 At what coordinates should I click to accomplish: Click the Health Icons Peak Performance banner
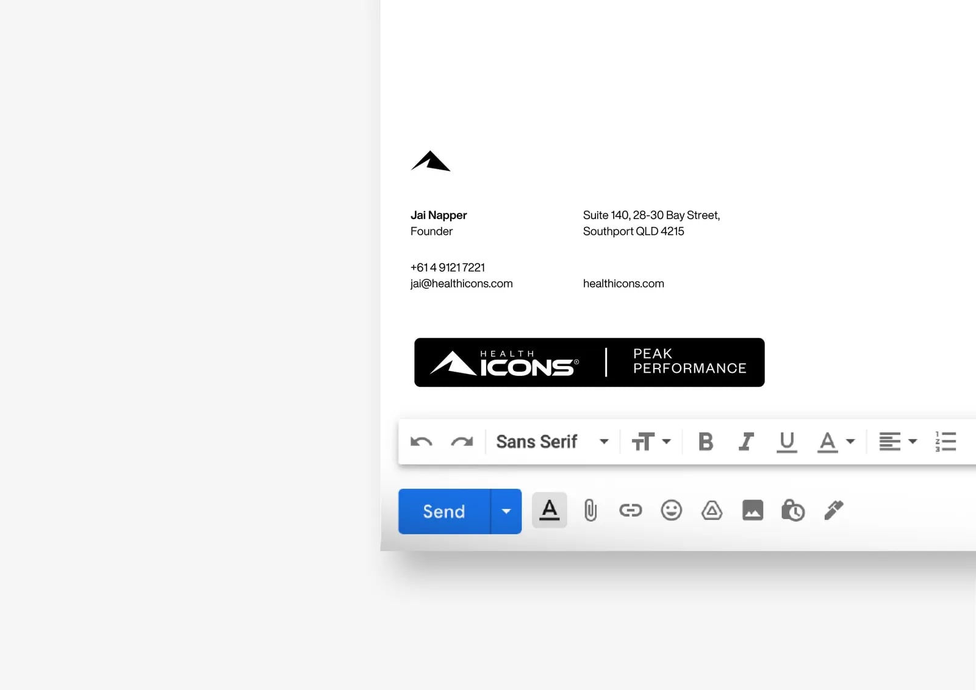(589, 362)
